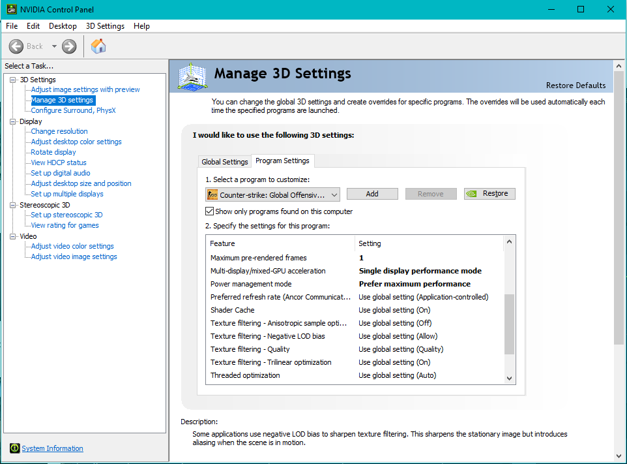
Task: Click the NVIDIA logo on Restore button
Action: point(473,194)
